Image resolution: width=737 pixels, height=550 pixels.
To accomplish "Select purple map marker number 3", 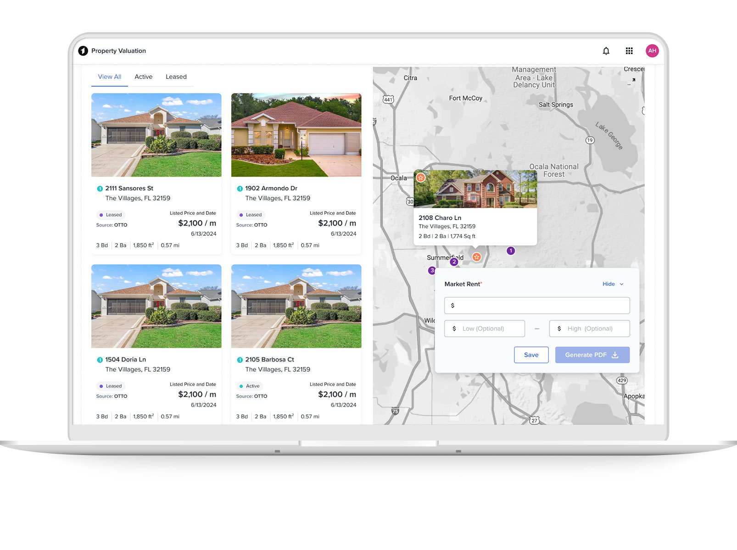I will pyautogui.click(x=431, y=271).
